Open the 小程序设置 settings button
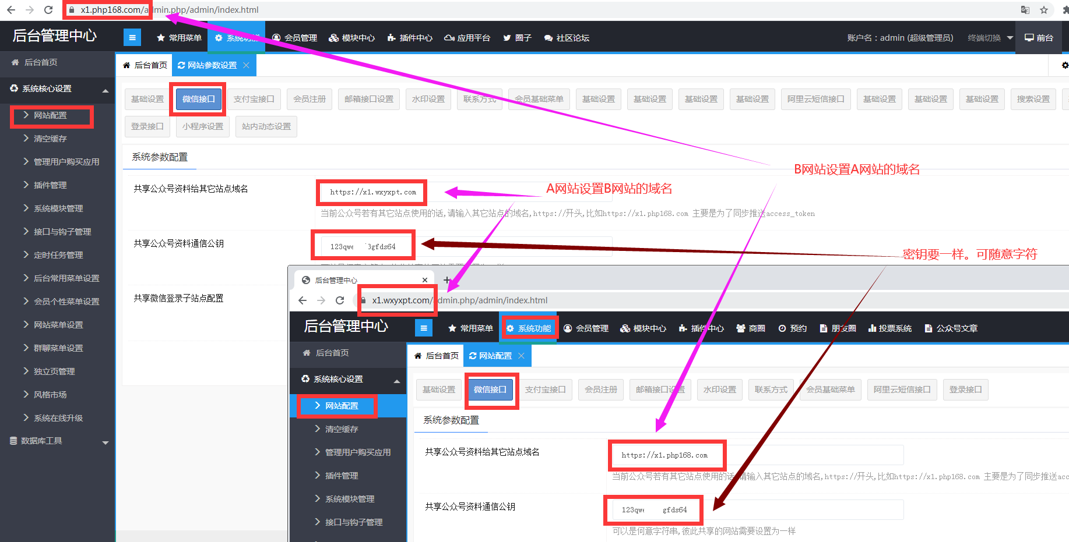The height and width of the screenshot is (542, 1069). click(202, 126)
